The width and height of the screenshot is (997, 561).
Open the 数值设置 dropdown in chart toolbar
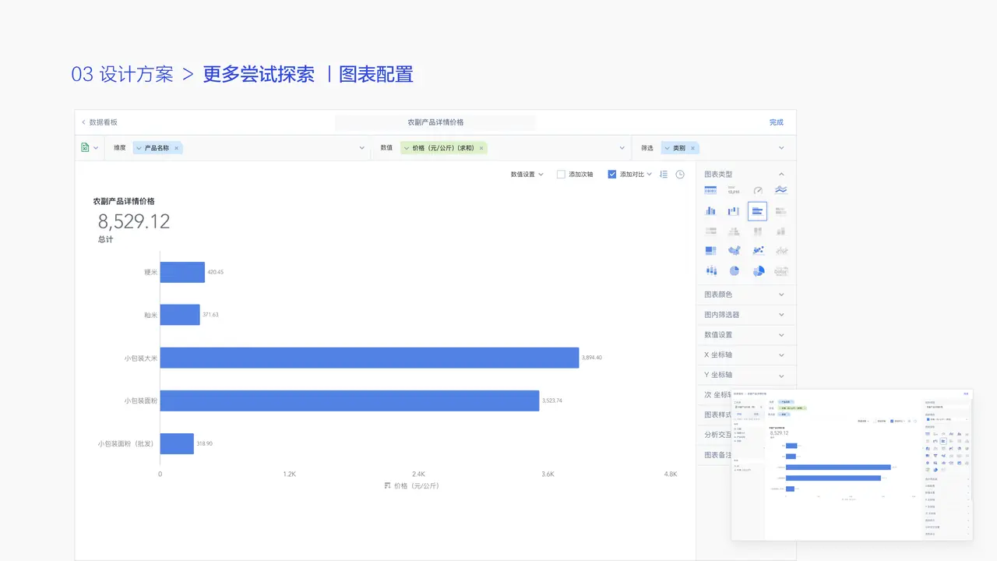click(x=527, y=175)
